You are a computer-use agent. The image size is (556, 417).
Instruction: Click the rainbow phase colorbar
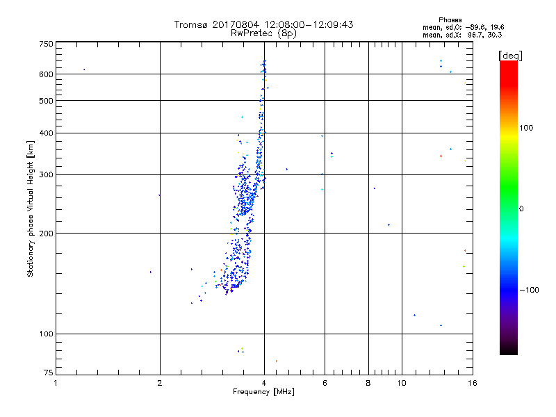509,207
